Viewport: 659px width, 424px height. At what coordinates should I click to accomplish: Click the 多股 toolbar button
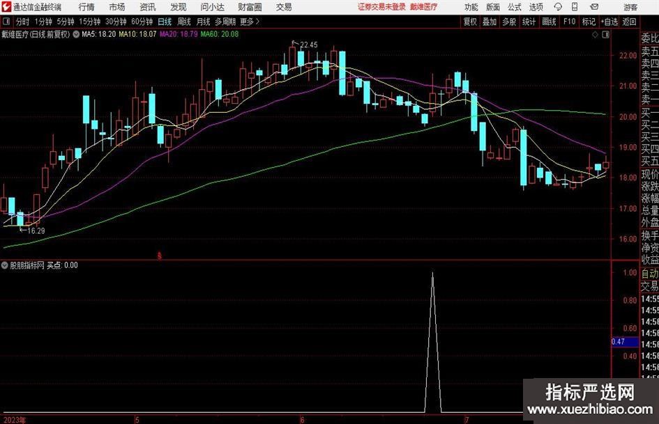[x=509, y=22]
